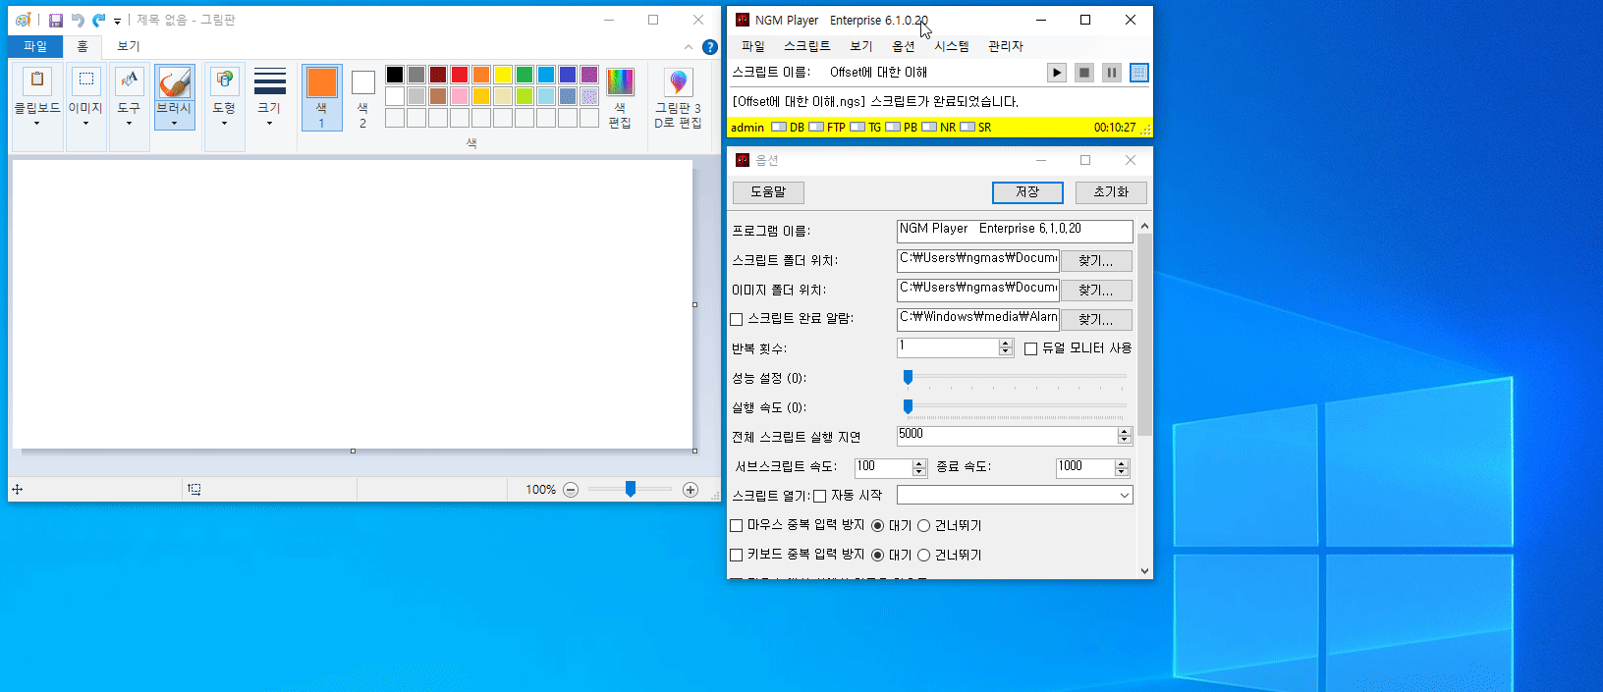Click the 초기화 button in Options window
This screenshot has height=692, width=1603.
coord(1111,192)
